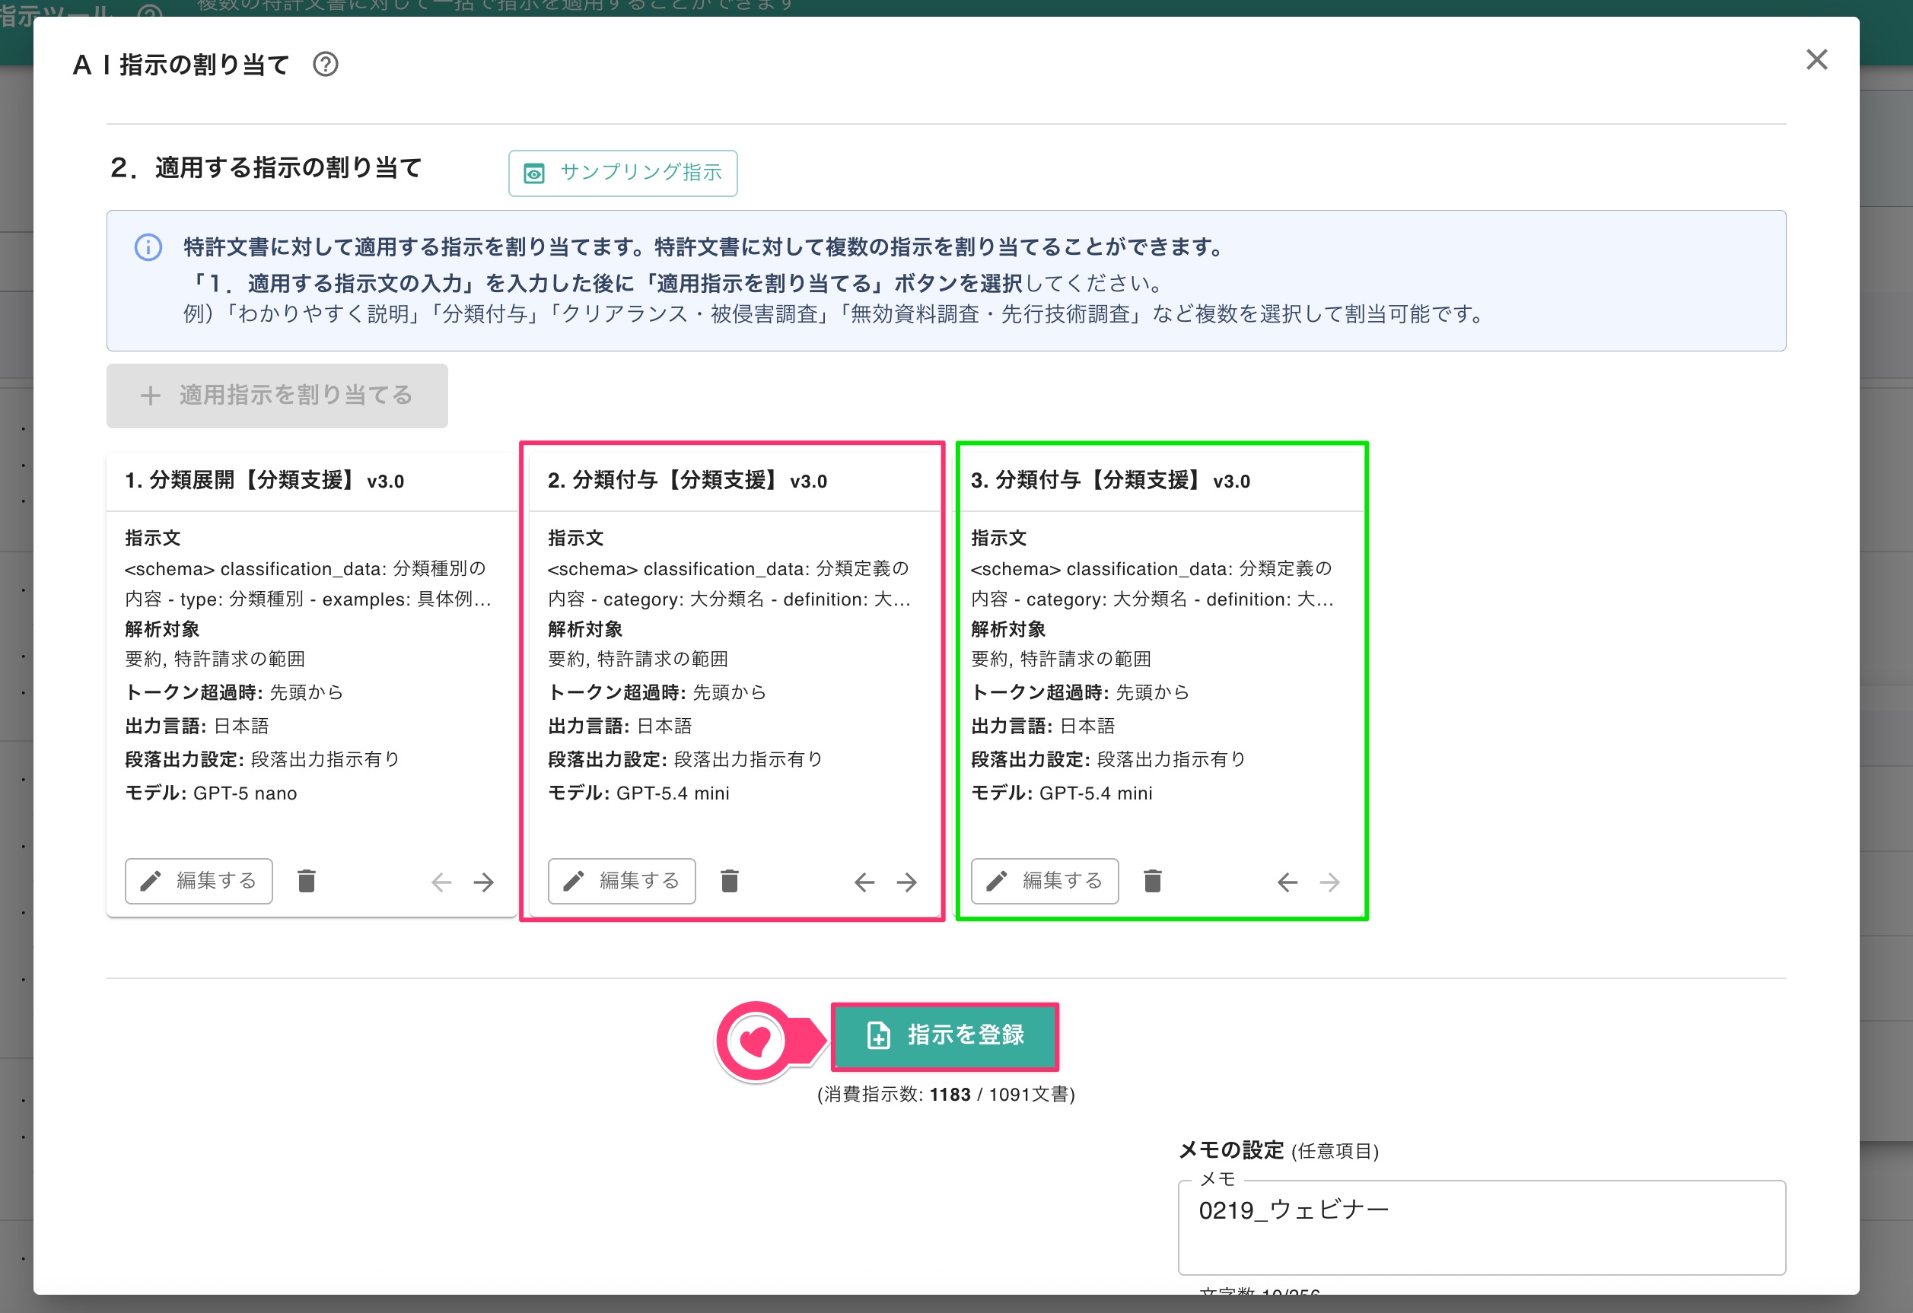Click モデル: GPT-5.4 mini in card 3
Viewport: 1913px width, 1313px height.
(1062, 793)
